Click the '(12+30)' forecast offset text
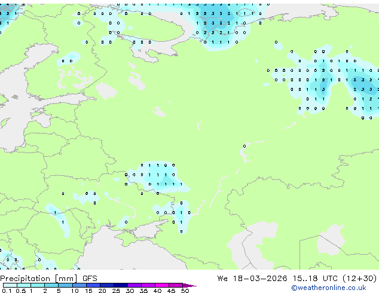This screenshot has width=379, height=293. click(360, 279)
